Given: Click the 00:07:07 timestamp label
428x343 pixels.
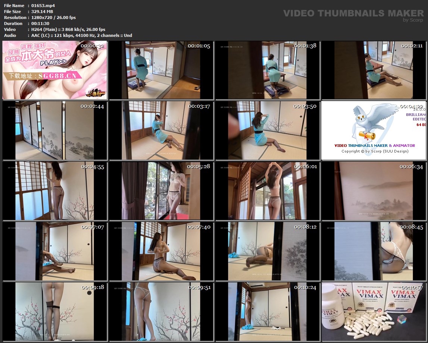Looking at the screenshot, I should 92,227.
